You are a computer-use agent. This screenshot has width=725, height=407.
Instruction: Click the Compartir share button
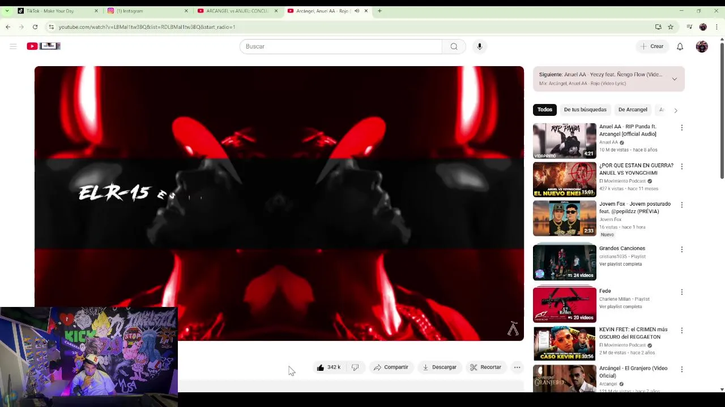coord(391,367)
